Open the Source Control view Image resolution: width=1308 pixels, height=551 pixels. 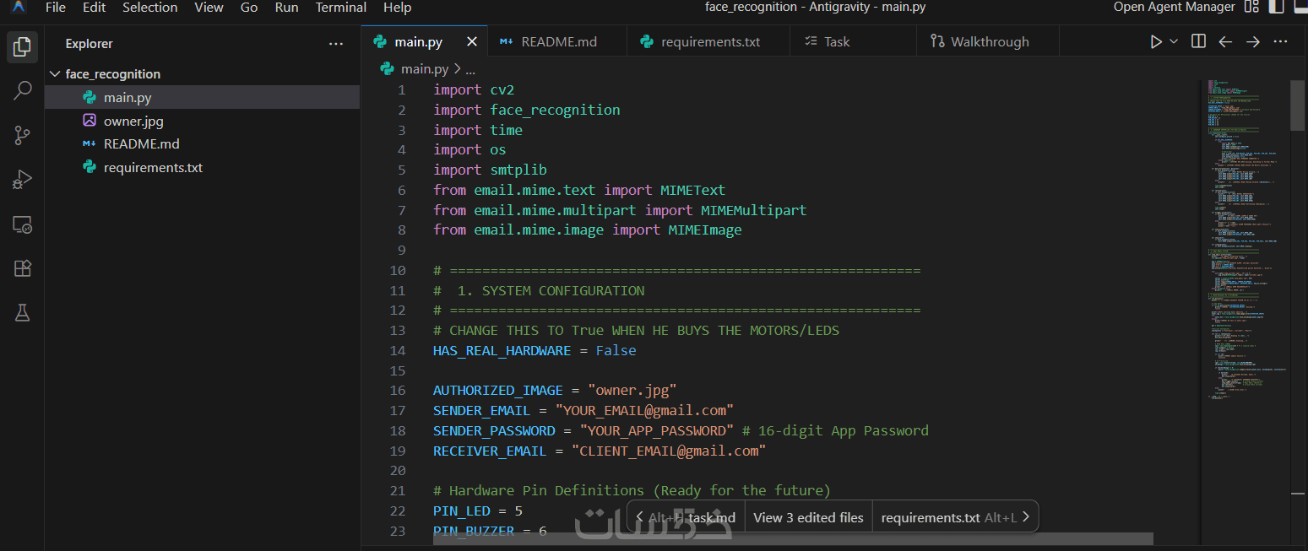point(23,135)
